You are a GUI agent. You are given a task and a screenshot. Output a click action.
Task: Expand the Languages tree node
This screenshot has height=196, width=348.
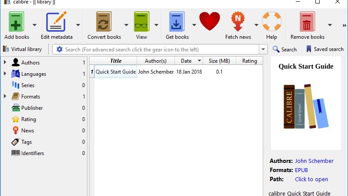(x=5, y=74)
